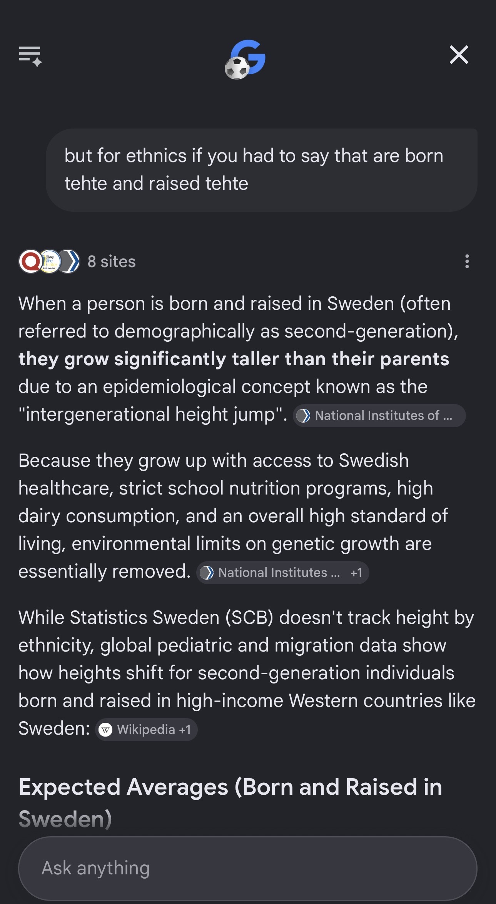496x904 pixels.
Task: Open the red Q source site icon
Action: [x=30, y=262]
